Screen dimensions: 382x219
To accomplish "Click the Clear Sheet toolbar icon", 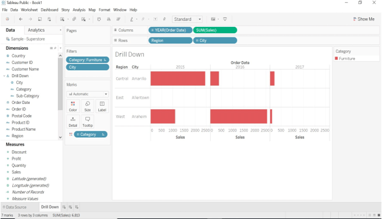I will click(83, 19).
